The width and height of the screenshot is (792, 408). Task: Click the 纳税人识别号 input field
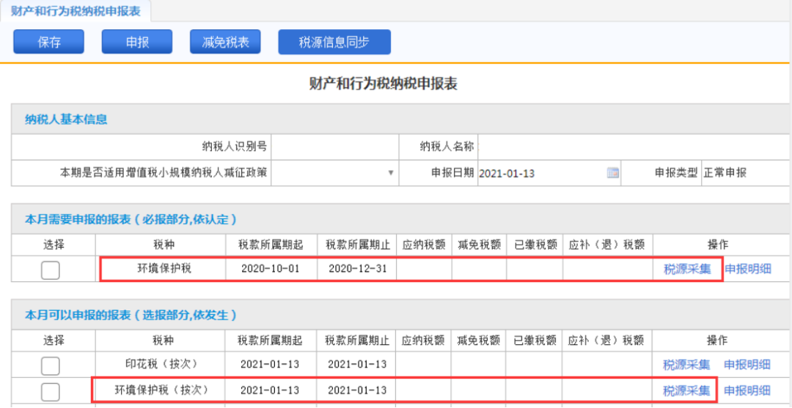[x=335, y=146]
